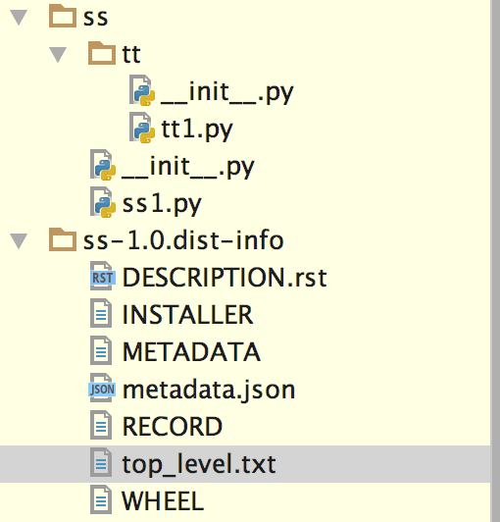Select the ss-1.0.dist-info folder name

tap(183, 240)
